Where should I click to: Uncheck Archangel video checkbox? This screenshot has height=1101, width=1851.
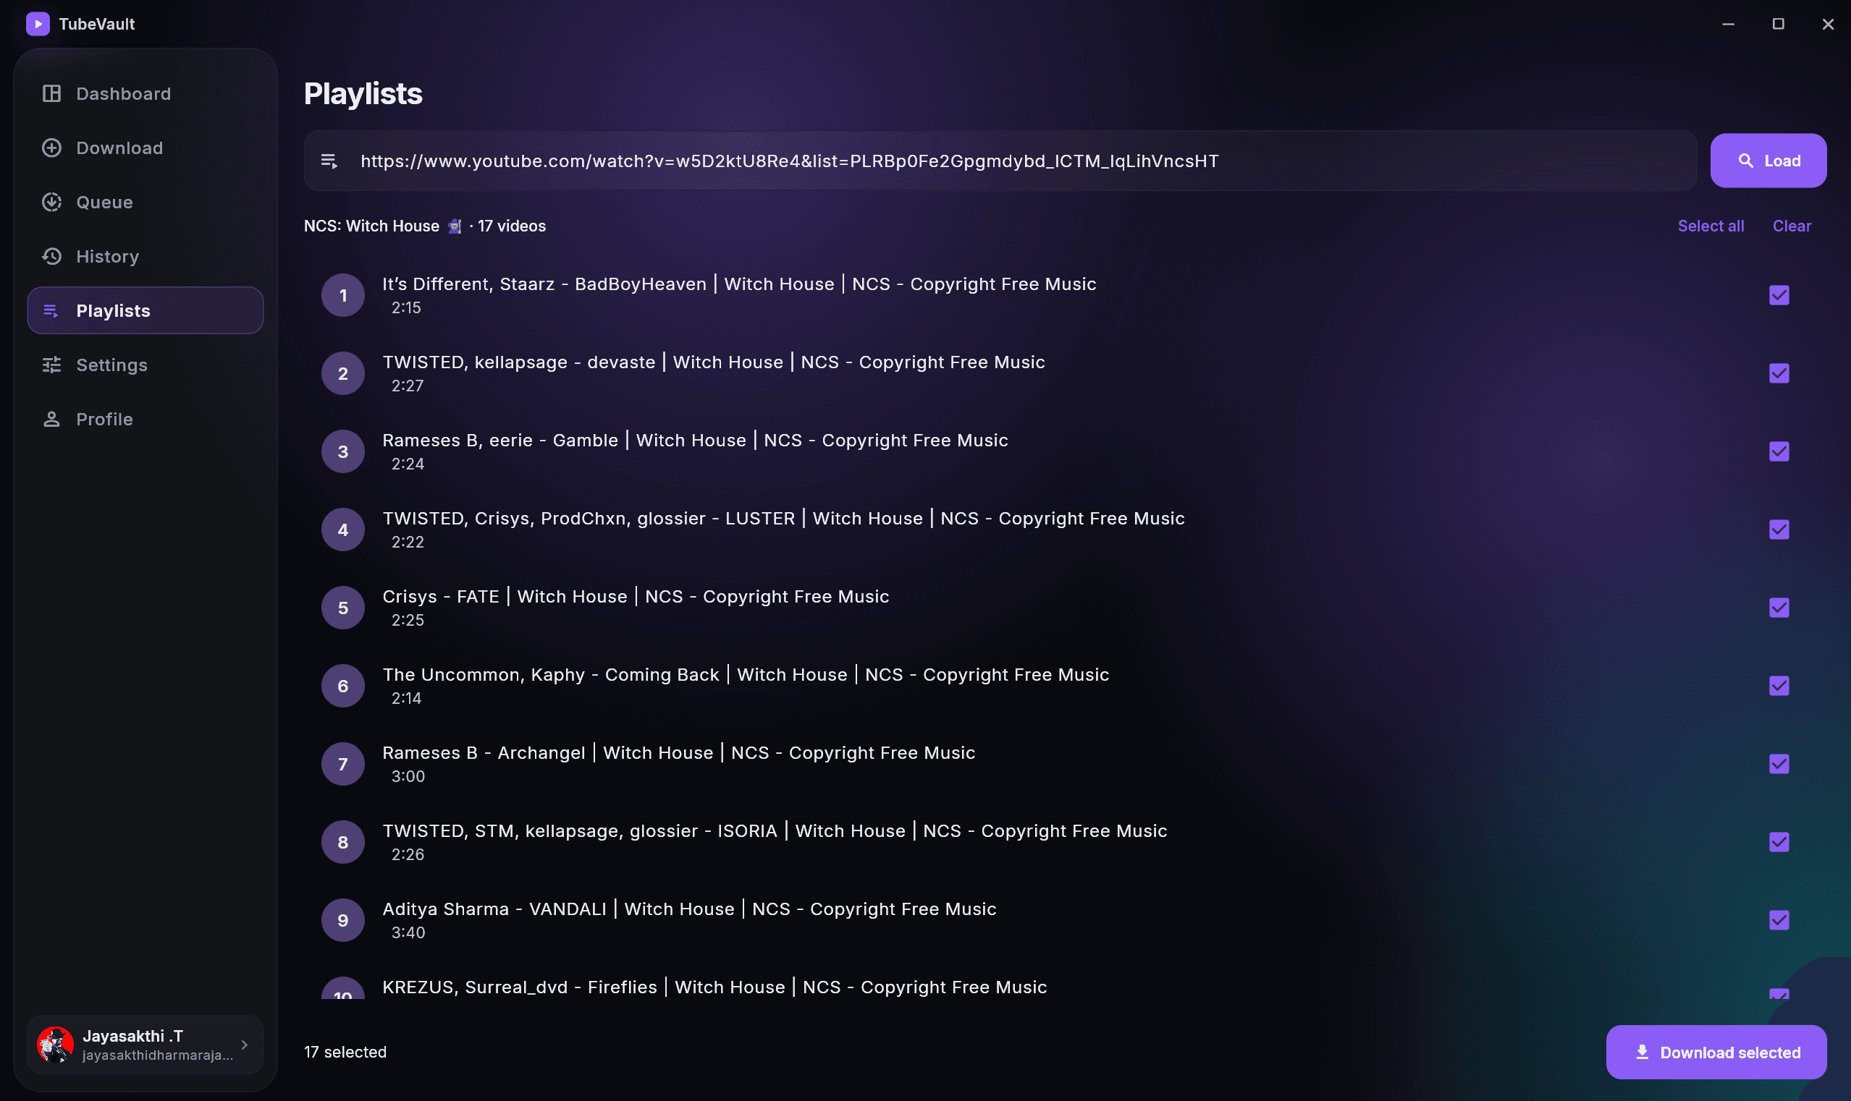1779,764
